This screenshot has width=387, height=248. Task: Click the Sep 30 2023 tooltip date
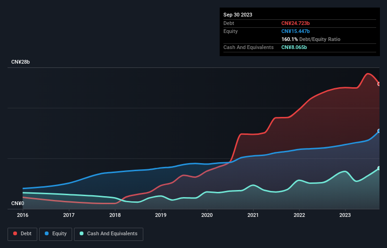[x=238, y=15]
